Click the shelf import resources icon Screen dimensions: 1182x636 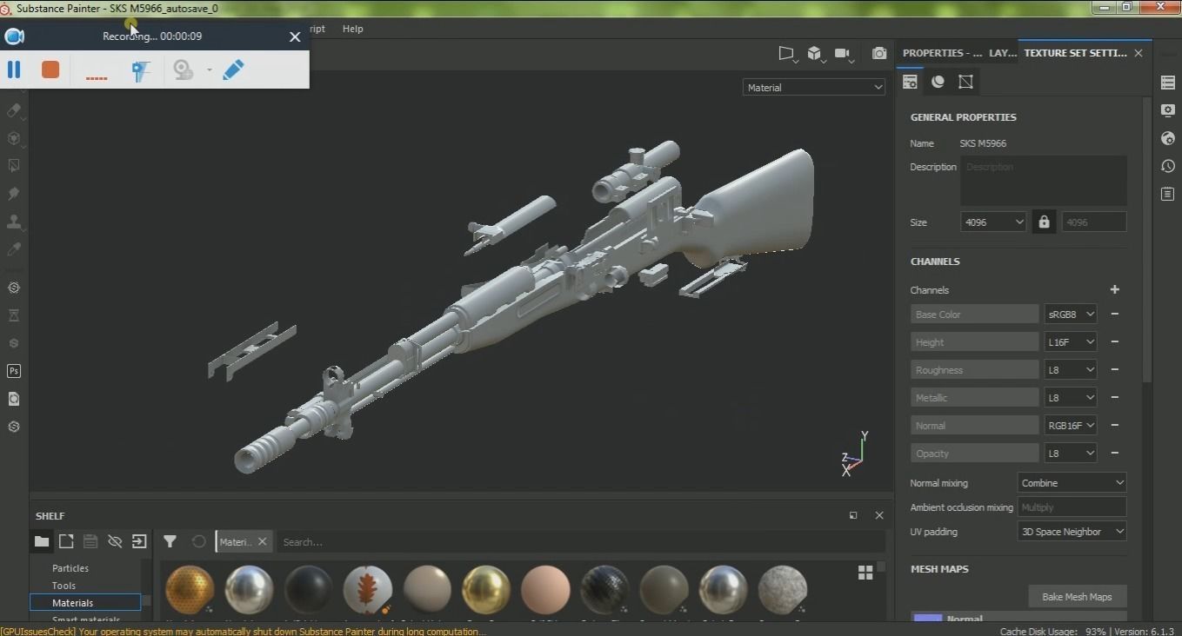139,541
